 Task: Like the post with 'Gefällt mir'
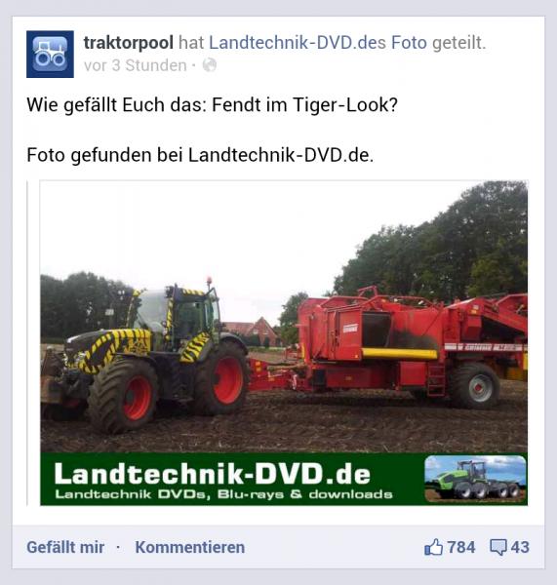(x=65, y=547)
